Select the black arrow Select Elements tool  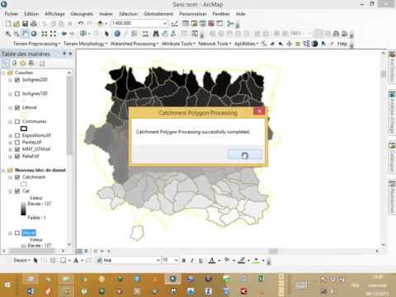point(106,34)
